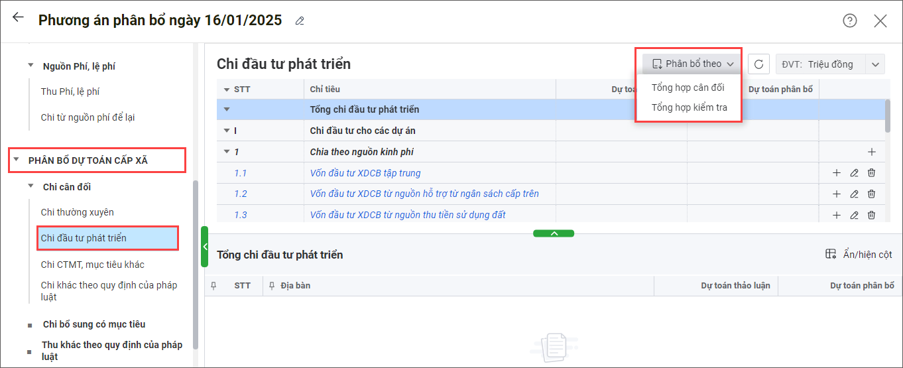Add item to Chia theo nguồn kinh phí
This screenshot has height=368, width=903.
pyautogui.click(x=871, y=152)
